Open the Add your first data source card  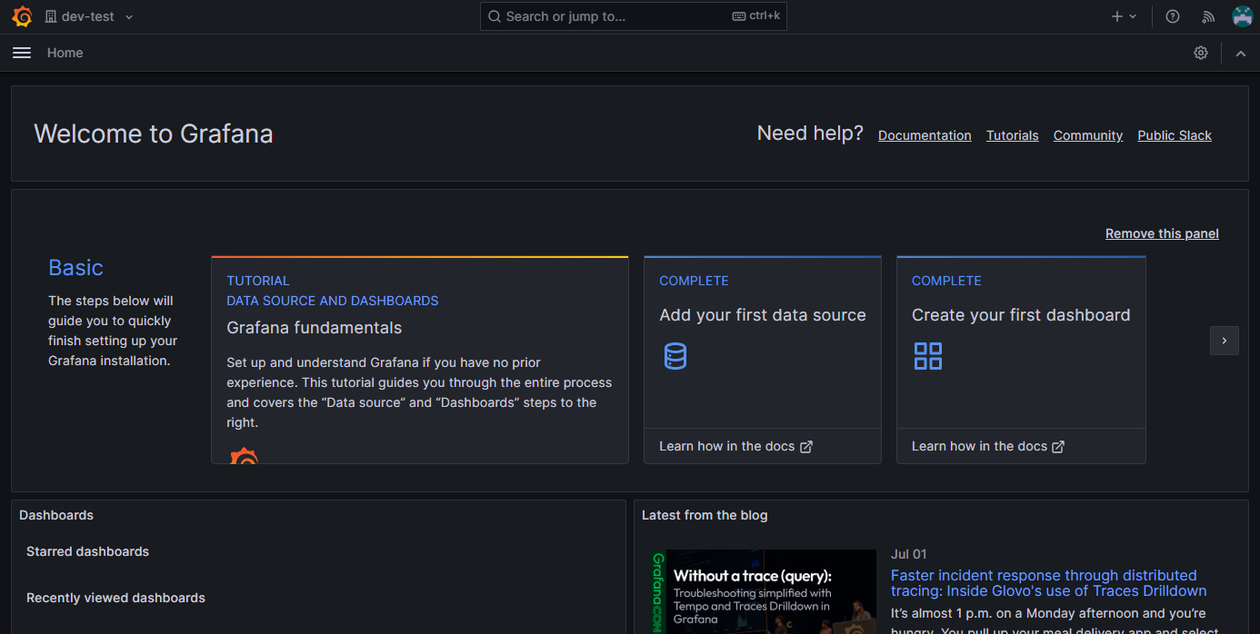pos(763,360)
